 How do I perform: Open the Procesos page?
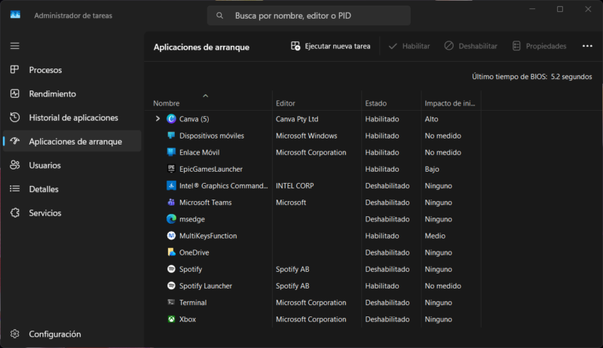(x=72, y=70)
